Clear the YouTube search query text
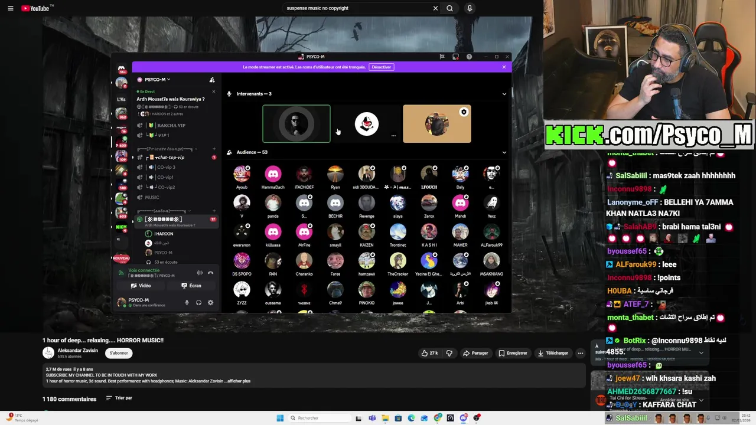756x425 pixels. coord(435,8)
